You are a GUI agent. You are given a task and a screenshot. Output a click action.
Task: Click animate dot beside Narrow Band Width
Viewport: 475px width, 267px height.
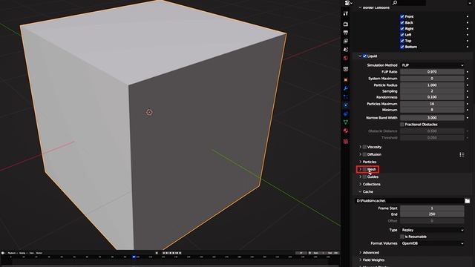pyautogui.click(x=468, y=117)
